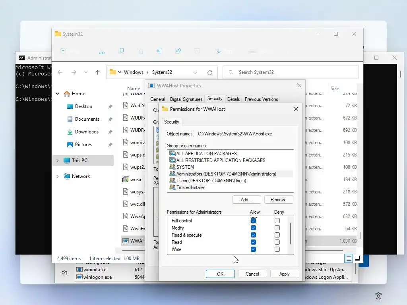
Task: Expand the Windows breadcrumb chevron
Action: tap(147, 72)
